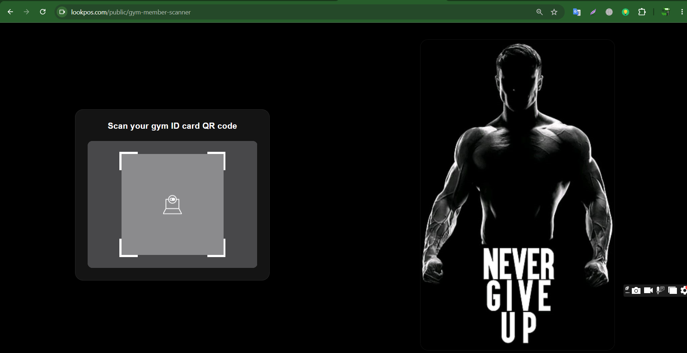Start video recording with camcorder icon

click(x=648, y=290)
